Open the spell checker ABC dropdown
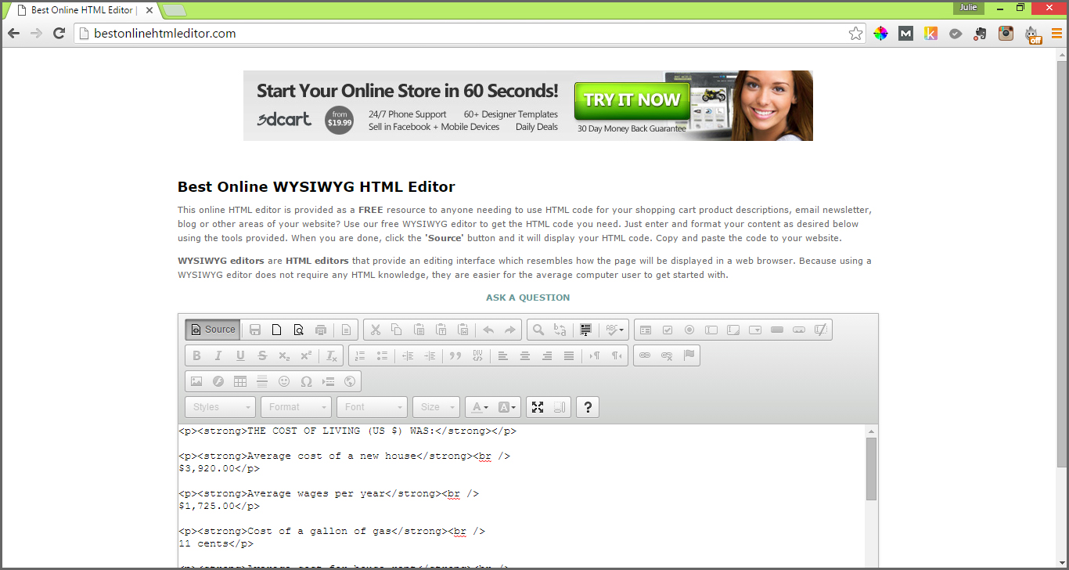Screen dimensions: 1069x570 tap(615, 330)
